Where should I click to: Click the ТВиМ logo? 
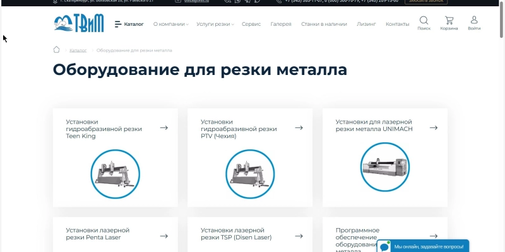[77, 23]
